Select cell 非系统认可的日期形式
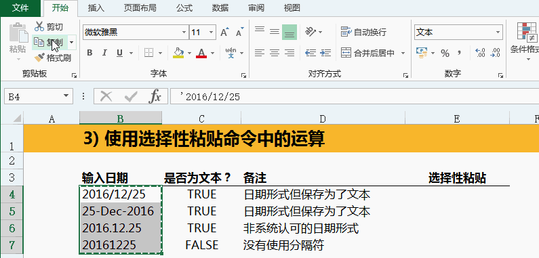This screenshot has height=258, width=539. (323, 228)
